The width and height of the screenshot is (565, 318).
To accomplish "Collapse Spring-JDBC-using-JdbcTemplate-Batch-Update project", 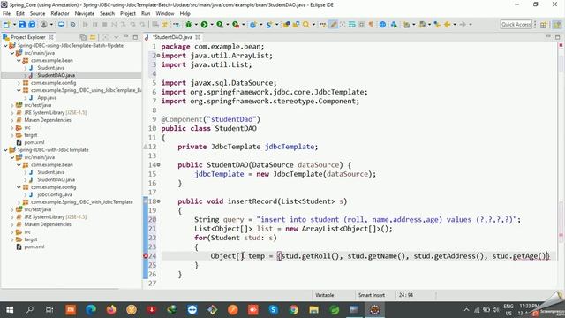I will pyautogui.click(x=5, y=46).
